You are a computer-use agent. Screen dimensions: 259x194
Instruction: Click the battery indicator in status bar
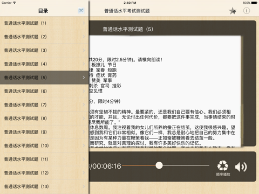tap(254, 3)
